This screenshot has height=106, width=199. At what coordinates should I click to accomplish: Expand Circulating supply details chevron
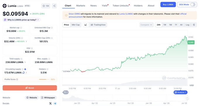[x=26, y=73]
